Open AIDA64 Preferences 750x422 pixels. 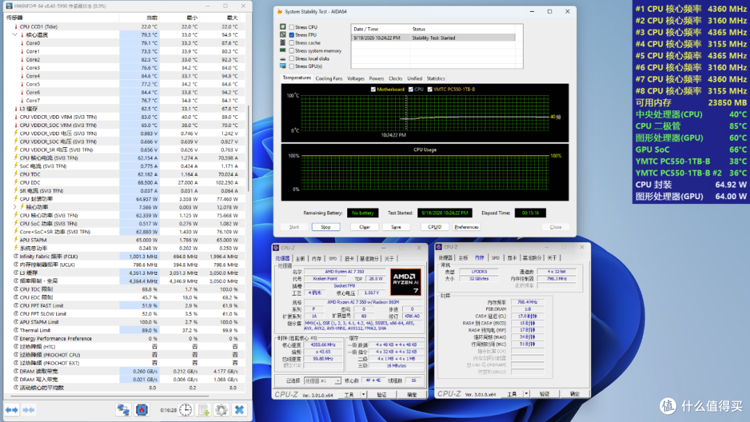coord(467,227)
